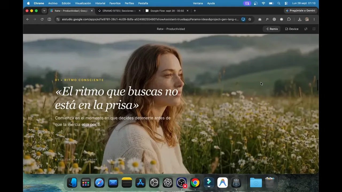Expand the tab search dropdown arrow
The height and width of the screenshot is (192, 342).
click(x=44, y=11)
